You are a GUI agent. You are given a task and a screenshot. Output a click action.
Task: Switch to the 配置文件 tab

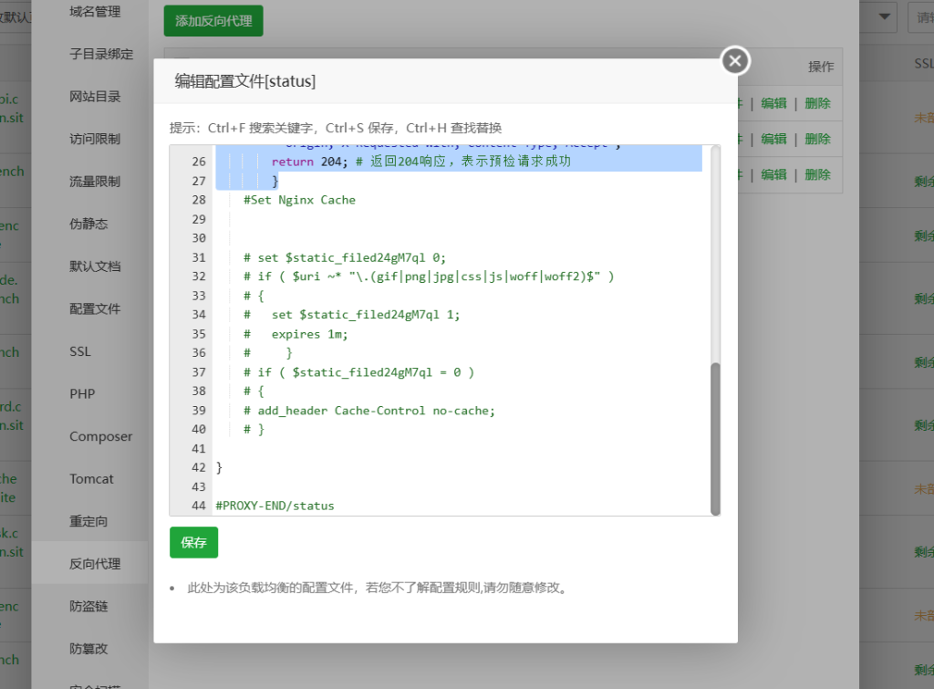tap(95, 309)
